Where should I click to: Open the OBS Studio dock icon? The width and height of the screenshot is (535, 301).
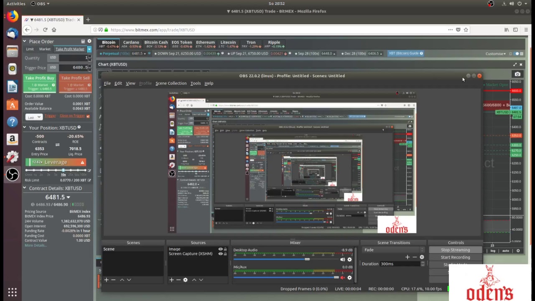tap(12, 175)
